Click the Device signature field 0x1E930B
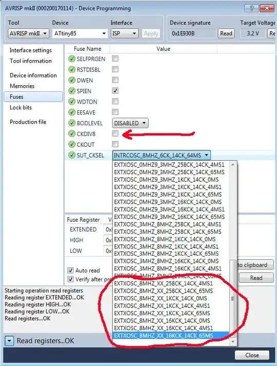This screenshot has height=366, width=277. click(x=193, y=33)
